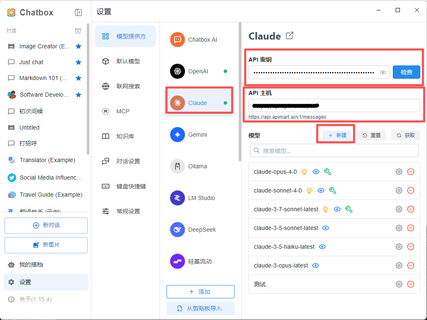
Task: Open settings gear for 测试 model
Action: pos(399,285)
